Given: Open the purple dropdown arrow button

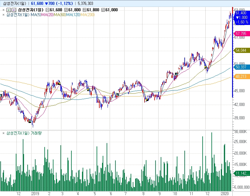Looking at the screenshot, I should click(13, 10).
